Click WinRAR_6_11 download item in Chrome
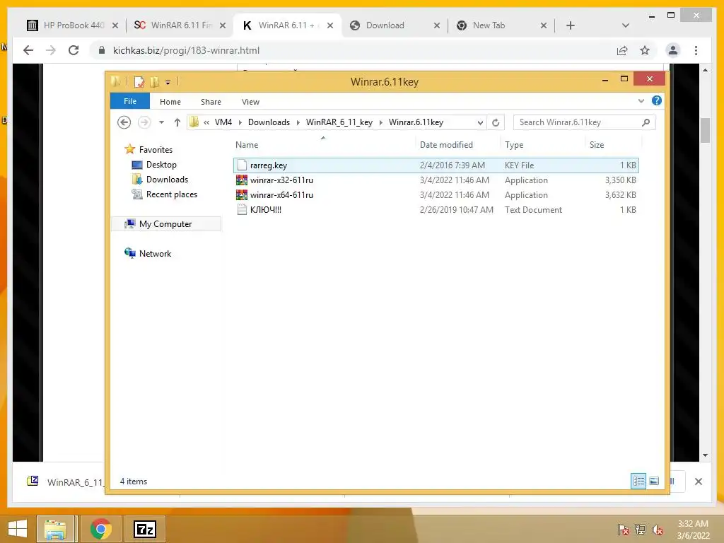Image resolution: width=724 pixels, height=543 pixels. [x=66, y=482]
